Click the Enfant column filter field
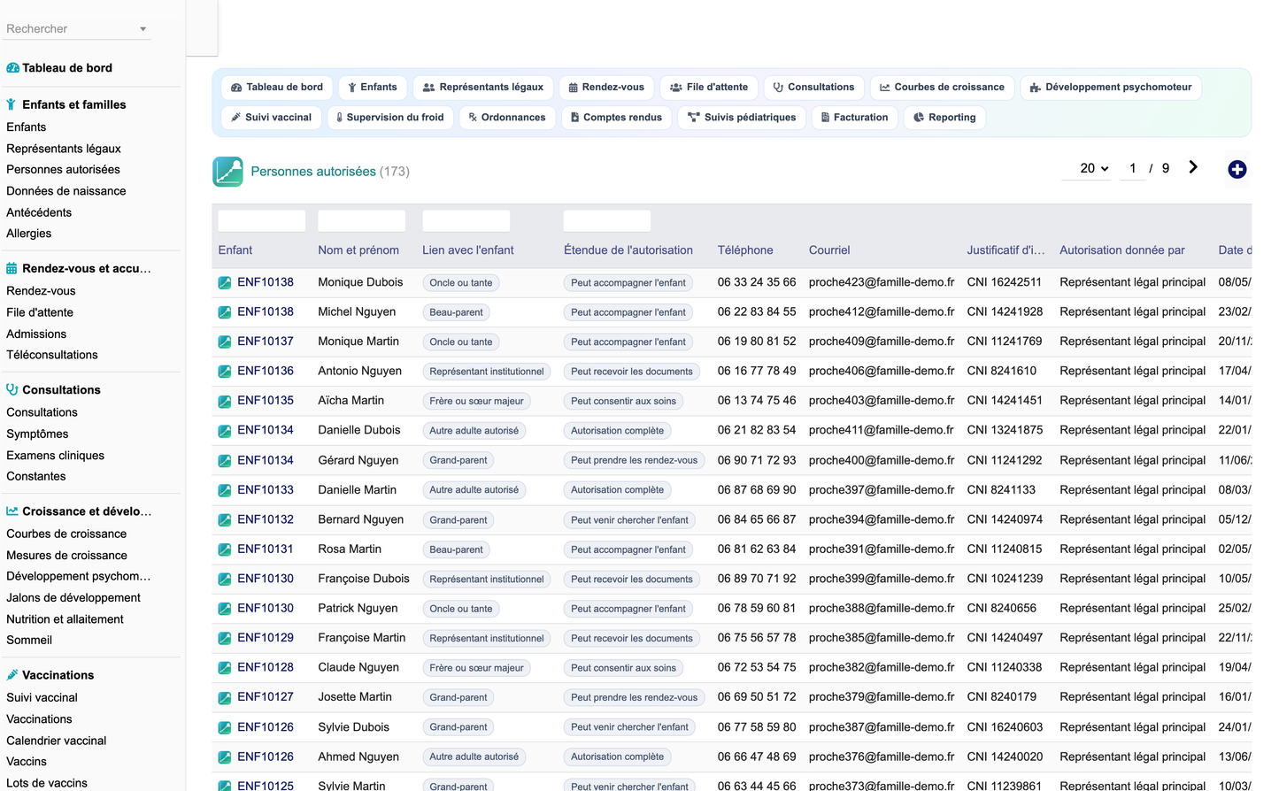 click(262, 221)
